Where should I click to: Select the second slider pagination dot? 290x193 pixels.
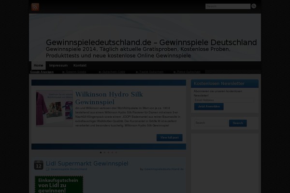pos(104,152)
